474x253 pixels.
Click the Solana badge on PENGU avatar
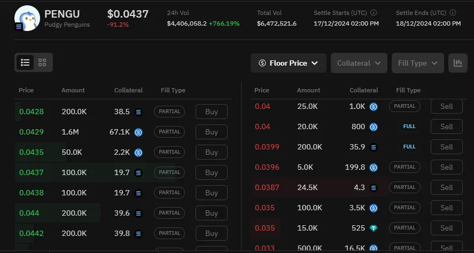pos(19,27)
